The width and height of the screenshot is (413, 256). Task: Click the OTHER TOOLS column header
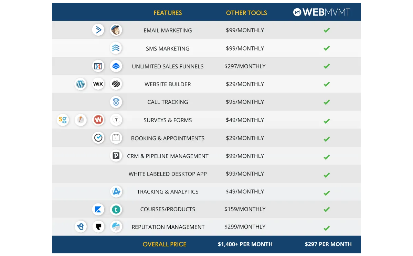(246, 13)
